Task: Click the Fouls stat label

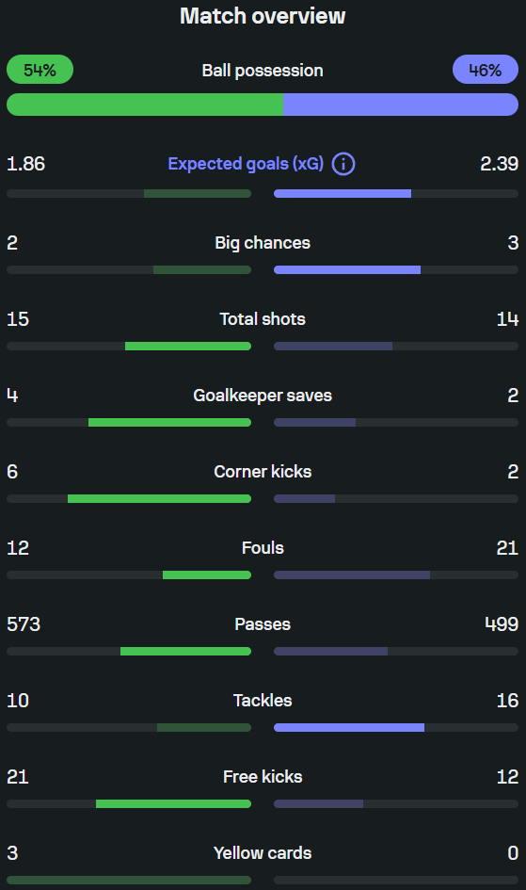Action: [x=263, y=548]
